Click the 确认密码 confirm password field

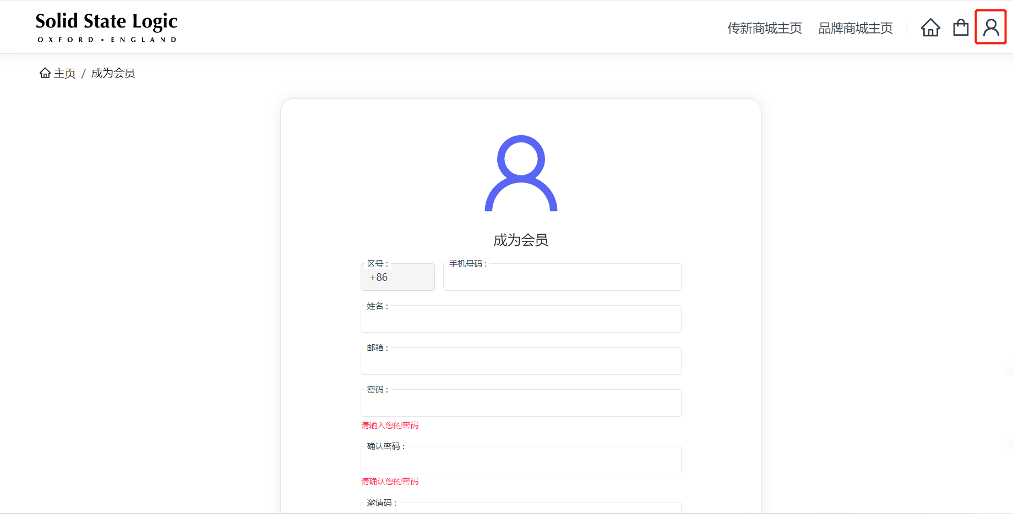521,461
